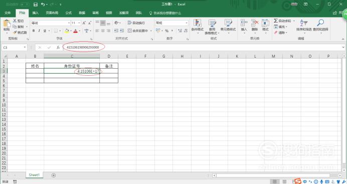Open font color red A swatch
This screenshot has height=184, width=347.
75,31
